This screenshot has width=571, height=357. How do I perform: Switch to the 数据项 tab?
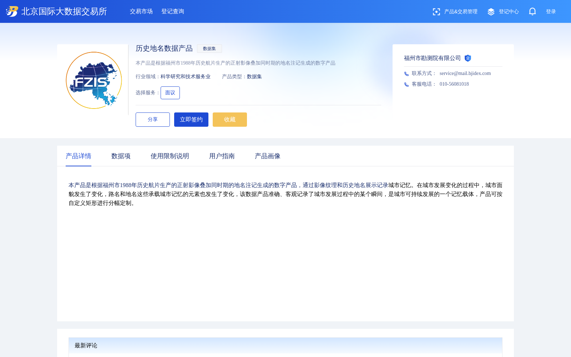[x=121, y=156]
